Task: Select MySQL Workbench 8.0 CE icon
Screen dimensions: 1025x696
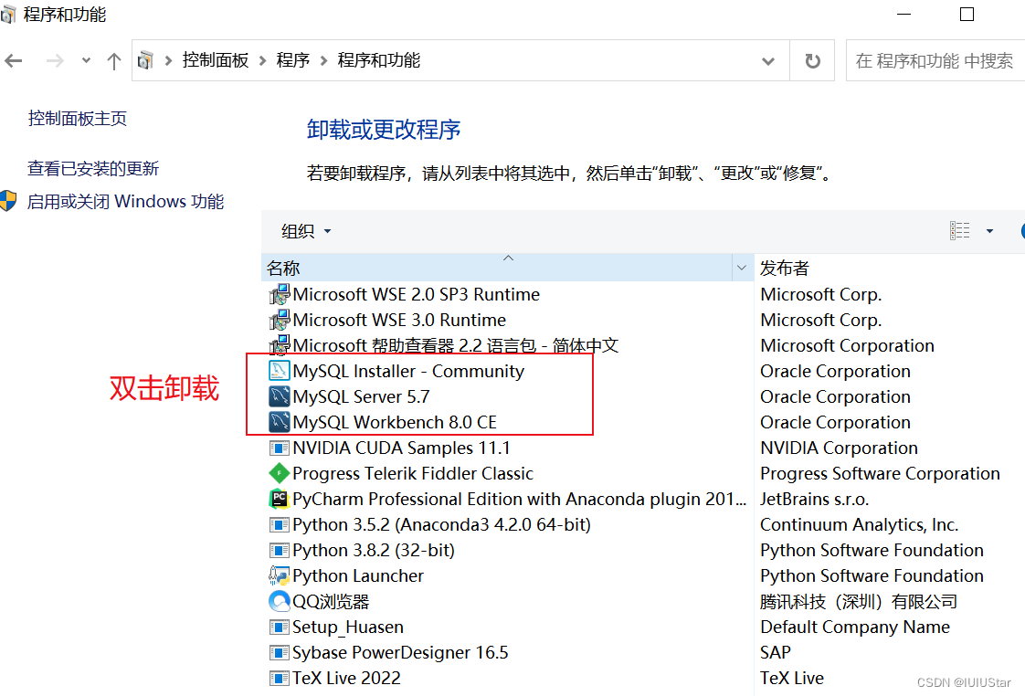Action: [280, 422]
